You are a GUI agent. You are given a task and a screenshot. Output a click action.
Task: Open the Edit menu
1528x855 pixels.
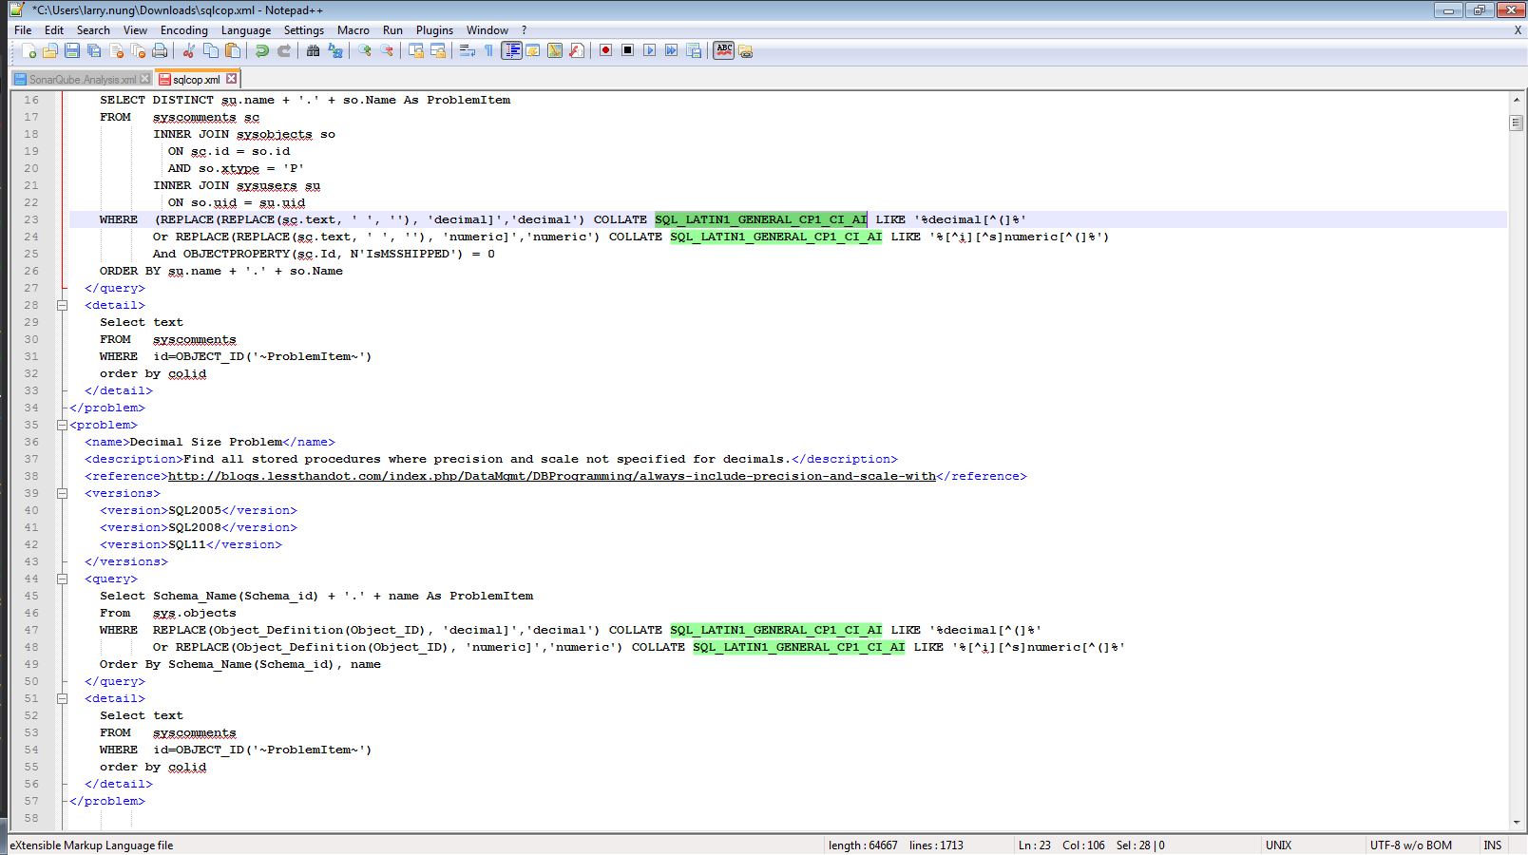(x=54, y=30)
